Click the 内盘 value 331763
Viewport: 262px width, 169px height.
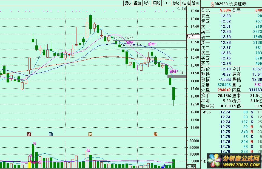pyautogui.click(x=255, y=90)
